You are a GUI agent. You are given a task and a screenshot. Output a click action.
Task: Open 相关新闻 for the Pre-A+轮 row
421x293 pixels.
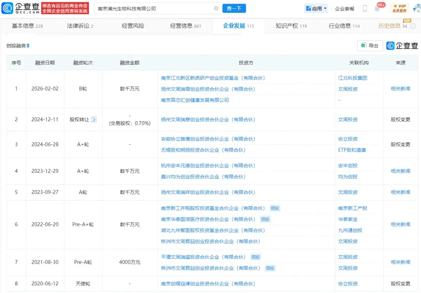tap(400, 224)
